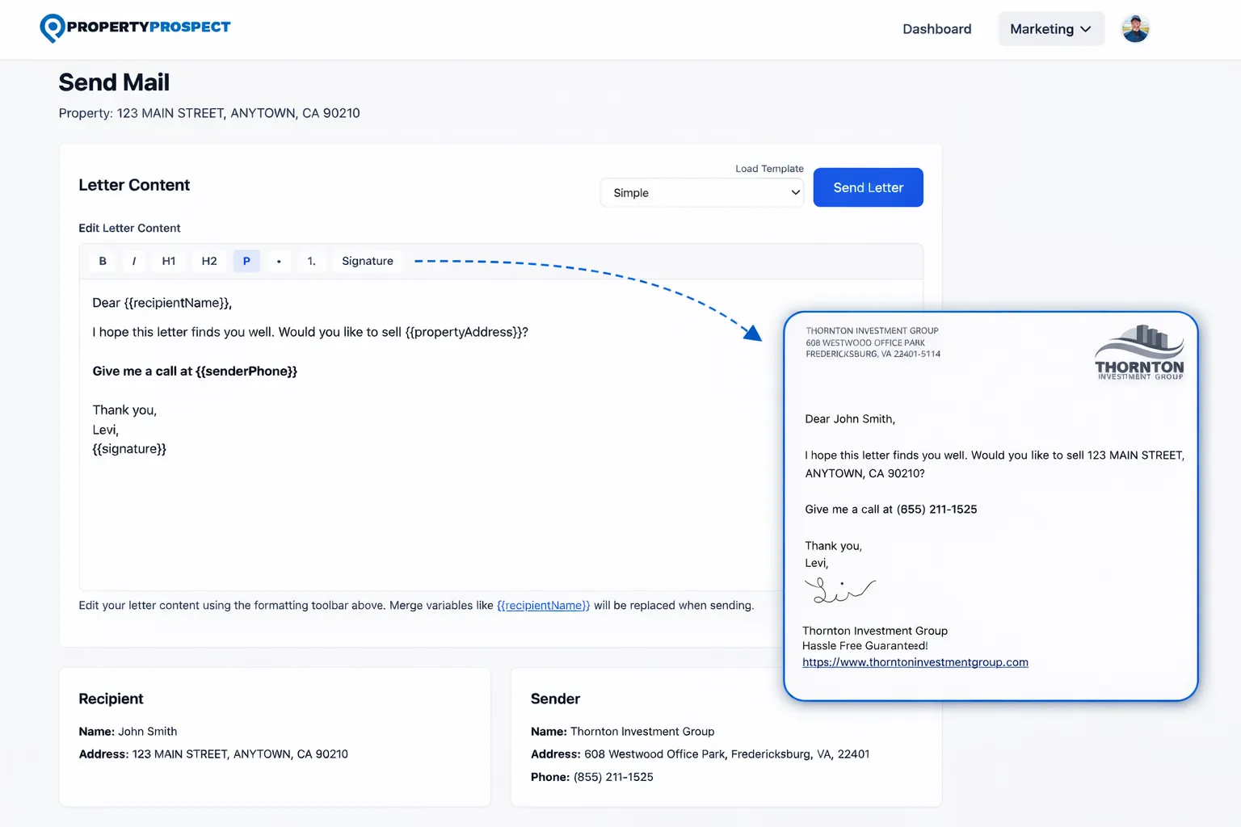Viewport: 1241px width, 827px height.
Task: Format selected text as Heading 1
Action: point(168,261)
